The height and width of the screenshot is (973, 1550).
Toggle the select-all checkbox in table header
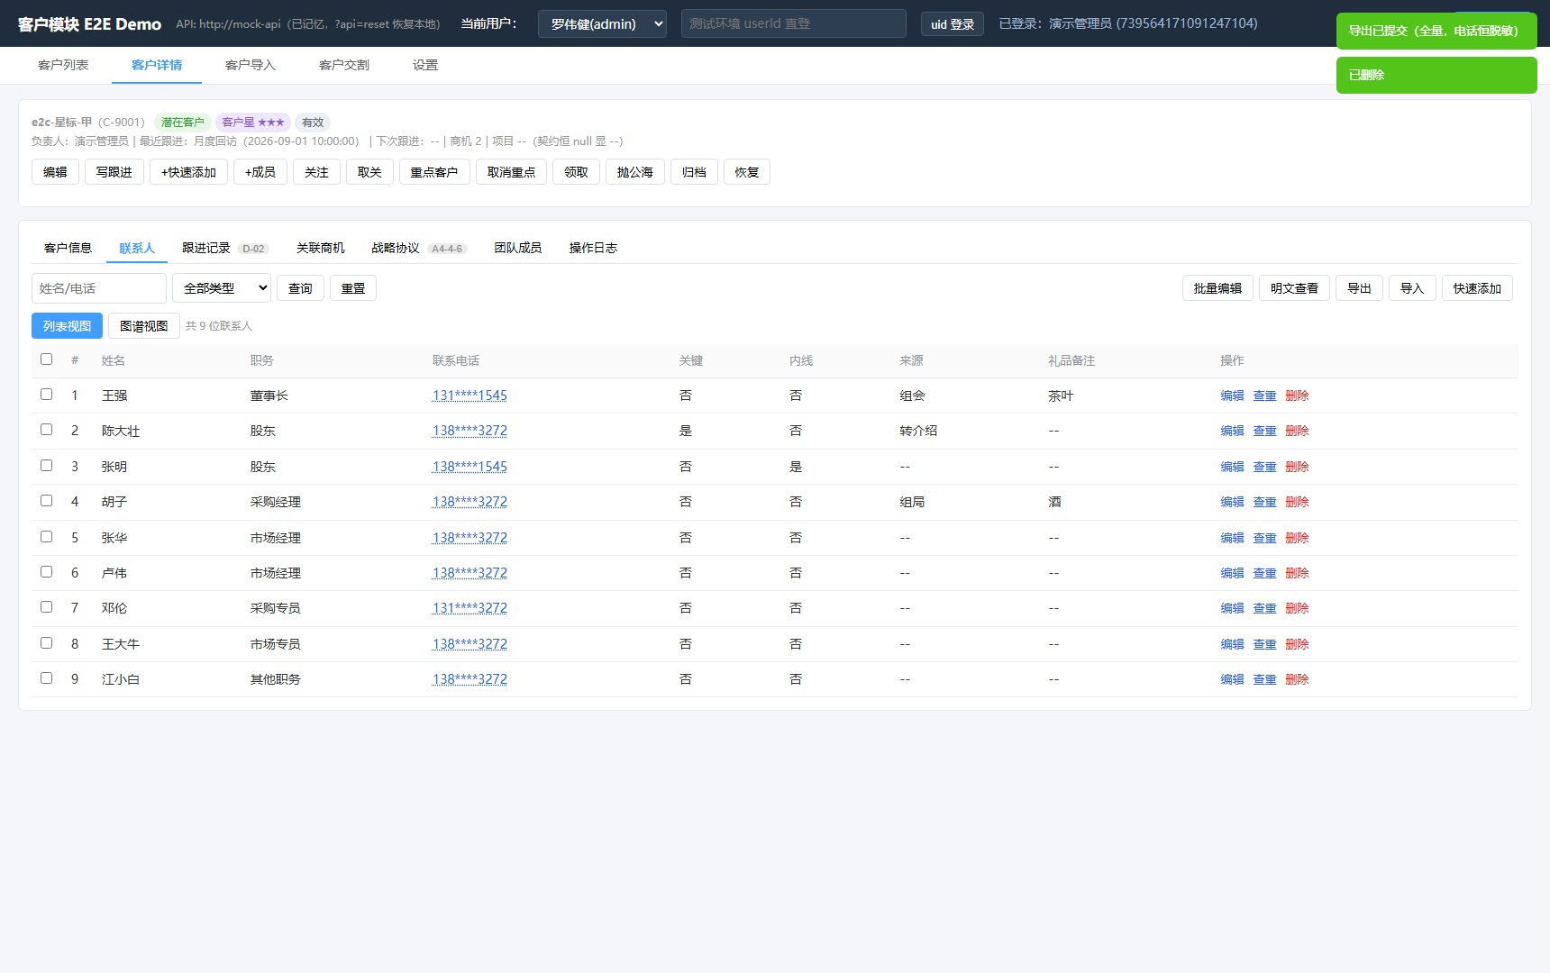[x=47, y=359]
